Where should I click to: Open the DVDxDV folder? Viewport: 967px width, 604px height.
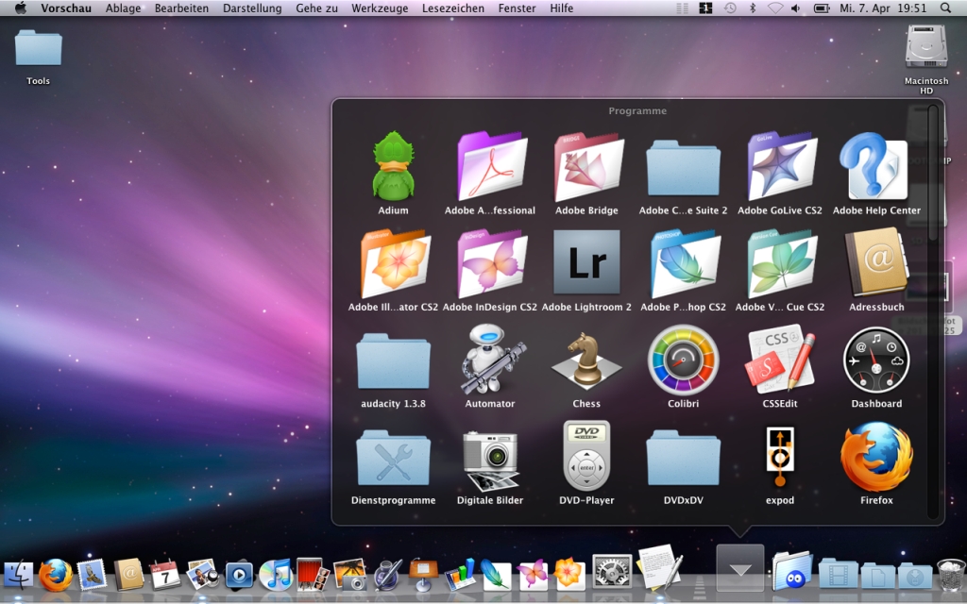tap(684, 458)
